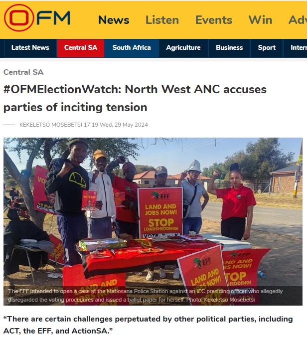Click the photo caption about Matlosana Police Station
This screenshot has width=307, height=339.
[146, 296]
